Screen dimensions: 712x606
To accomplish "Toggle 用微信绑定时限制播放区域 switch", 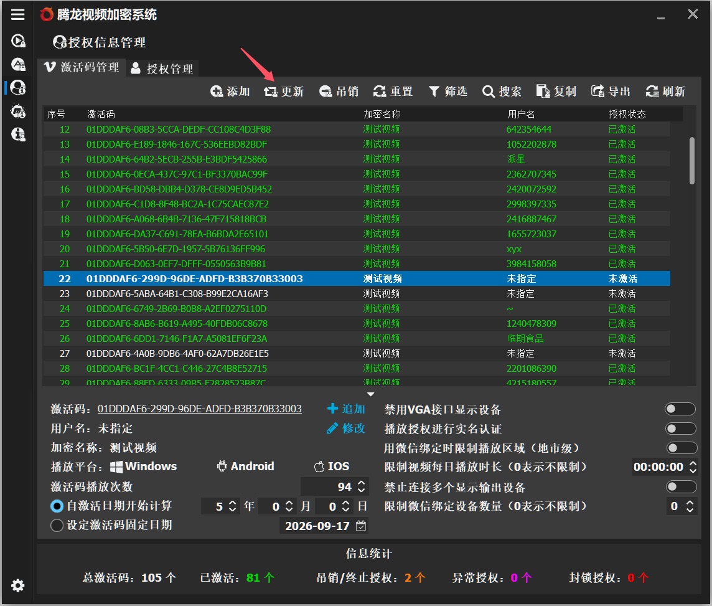I will 682,448.
